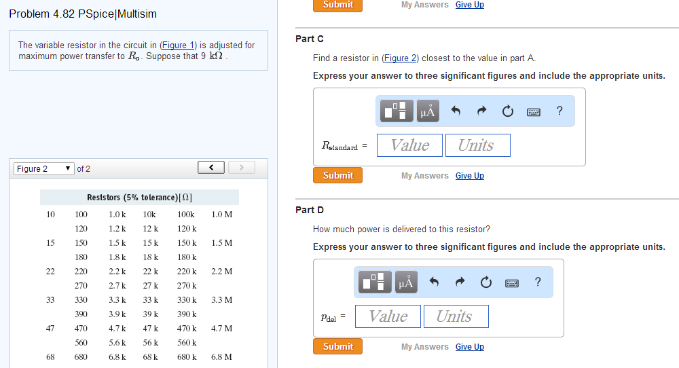Click redo arrow in Part C toolbar
679x368 pixels.
pos(481,111)
